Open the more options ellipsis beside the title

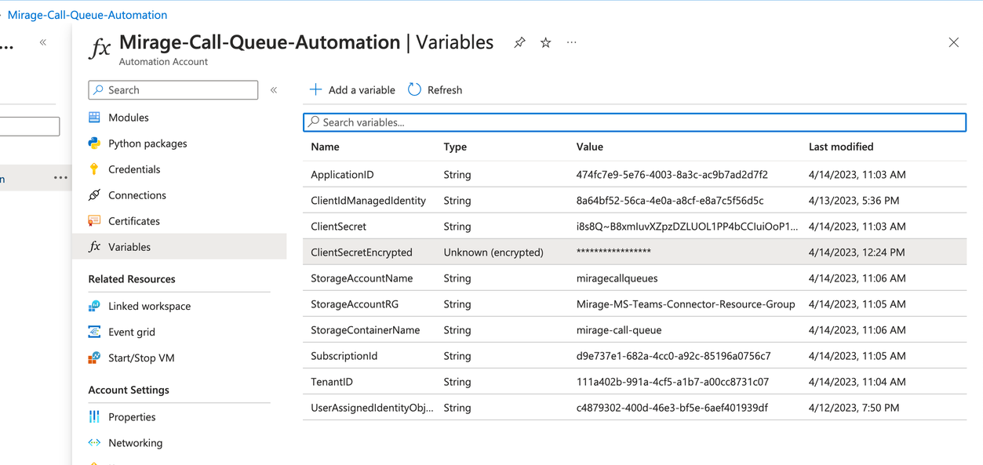pos(572,42)
